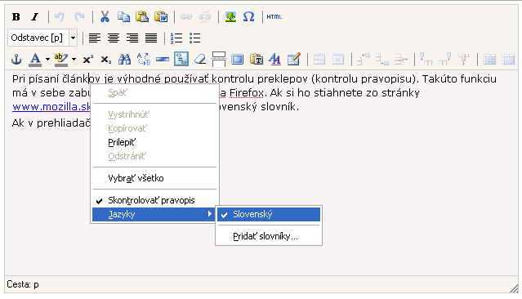Align text right
The image size is (522, 299).
tap(132, 38)
